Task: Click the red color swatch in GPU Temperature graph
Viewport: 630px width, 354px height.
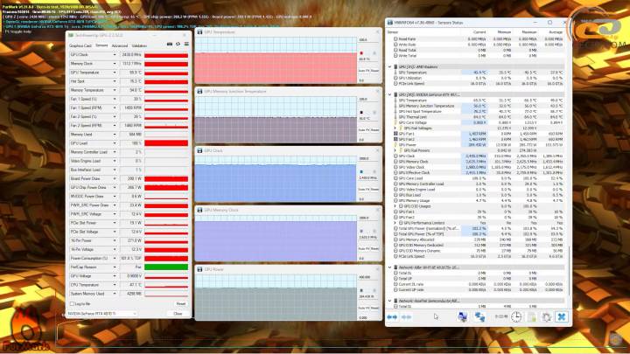Action: pos(361,53)
